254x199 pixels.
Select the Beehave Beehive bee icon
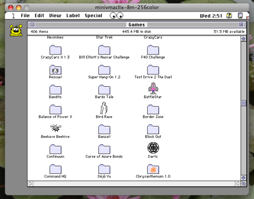(x=56, y=128)
